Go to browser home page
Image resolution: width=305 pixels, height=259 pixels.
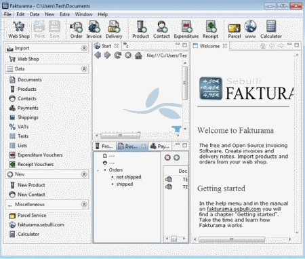pyautogui.click(x=138, y=55)
